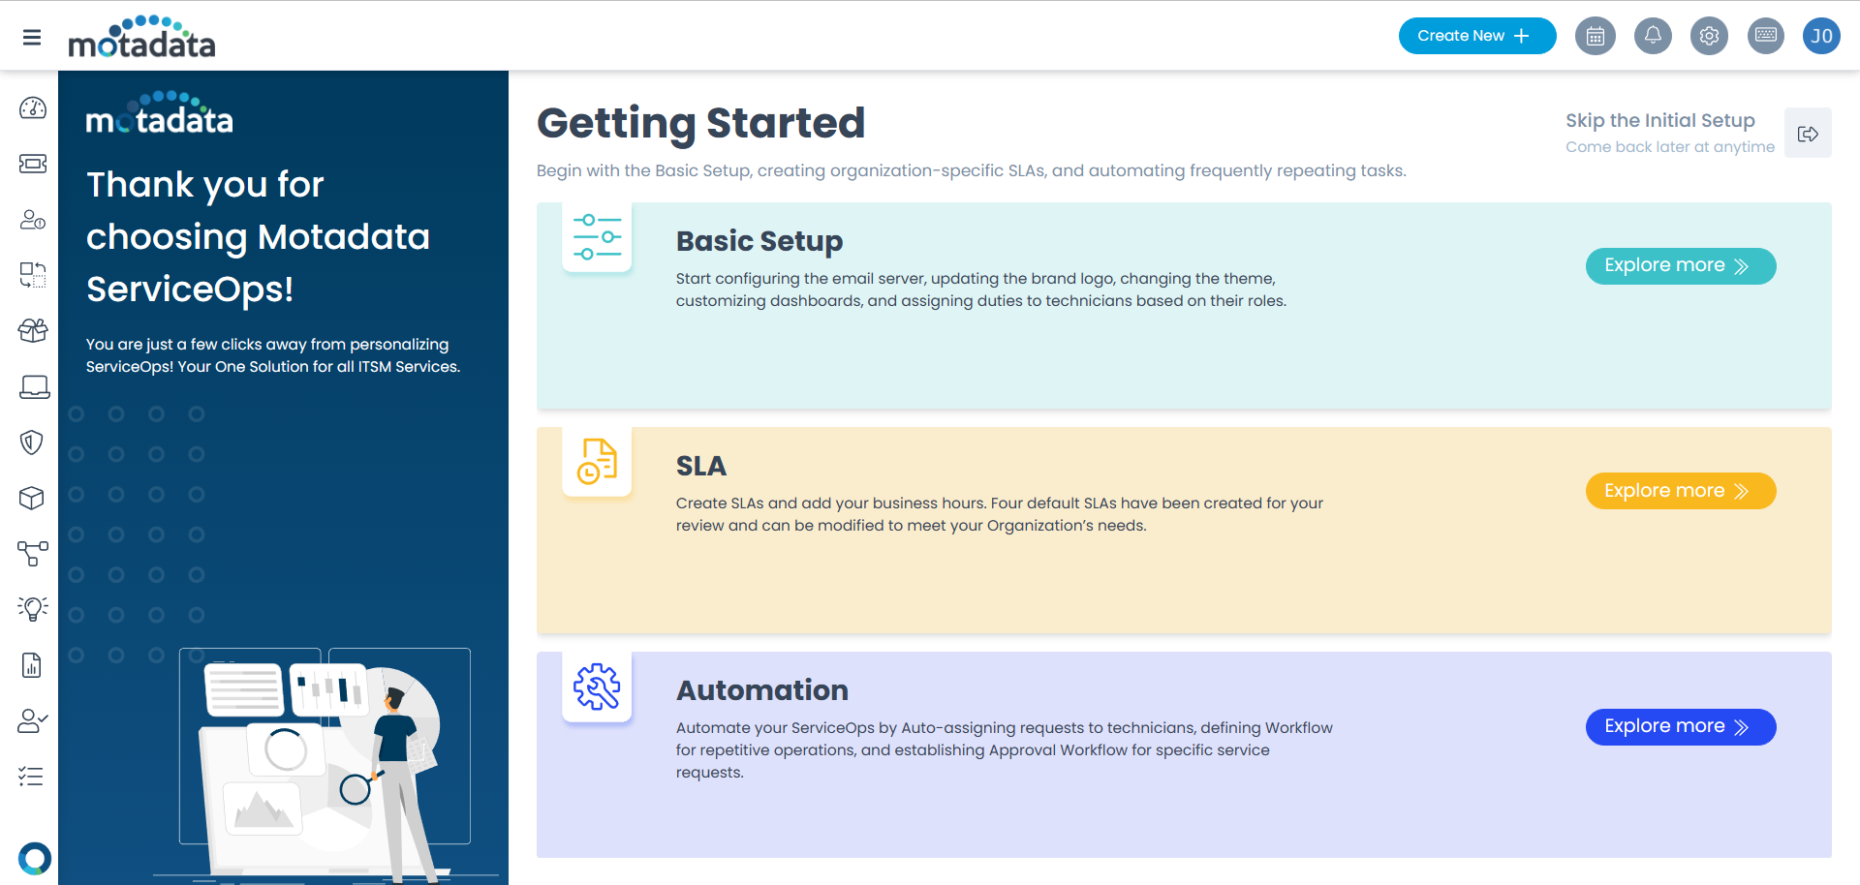
Task: Open the Asset laptop sidebar icon
Action: coord(34,387)
